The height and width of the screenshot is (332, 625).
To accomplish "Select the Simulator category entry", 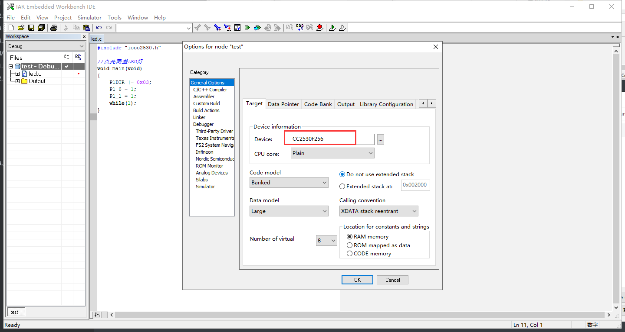I will coord(205,187).
